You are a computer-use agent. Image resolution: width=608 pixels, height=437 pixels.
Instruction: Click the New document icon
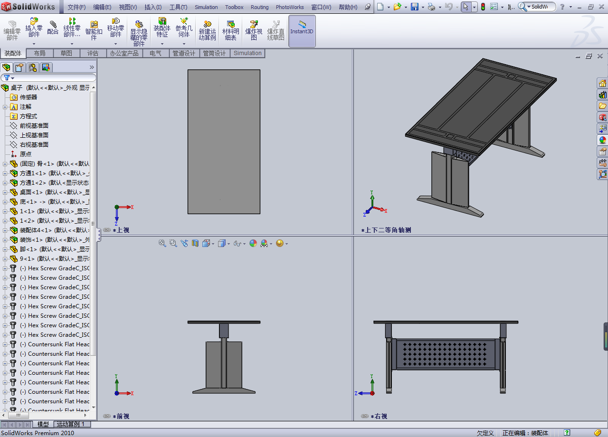381,7
